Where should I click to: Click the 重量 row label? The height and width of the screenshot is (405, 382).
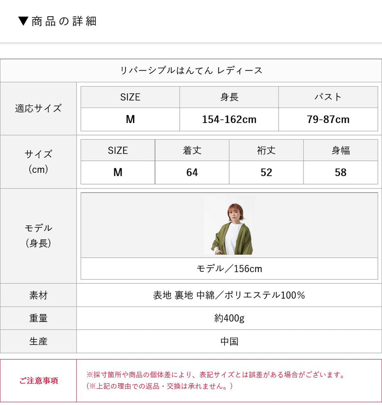pos(38,318)
